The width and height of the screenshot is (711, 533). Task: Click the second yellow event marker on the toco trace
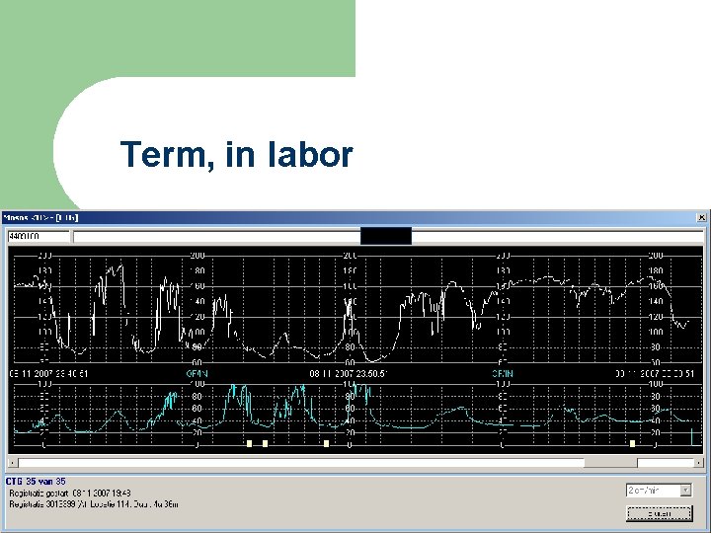266,443
